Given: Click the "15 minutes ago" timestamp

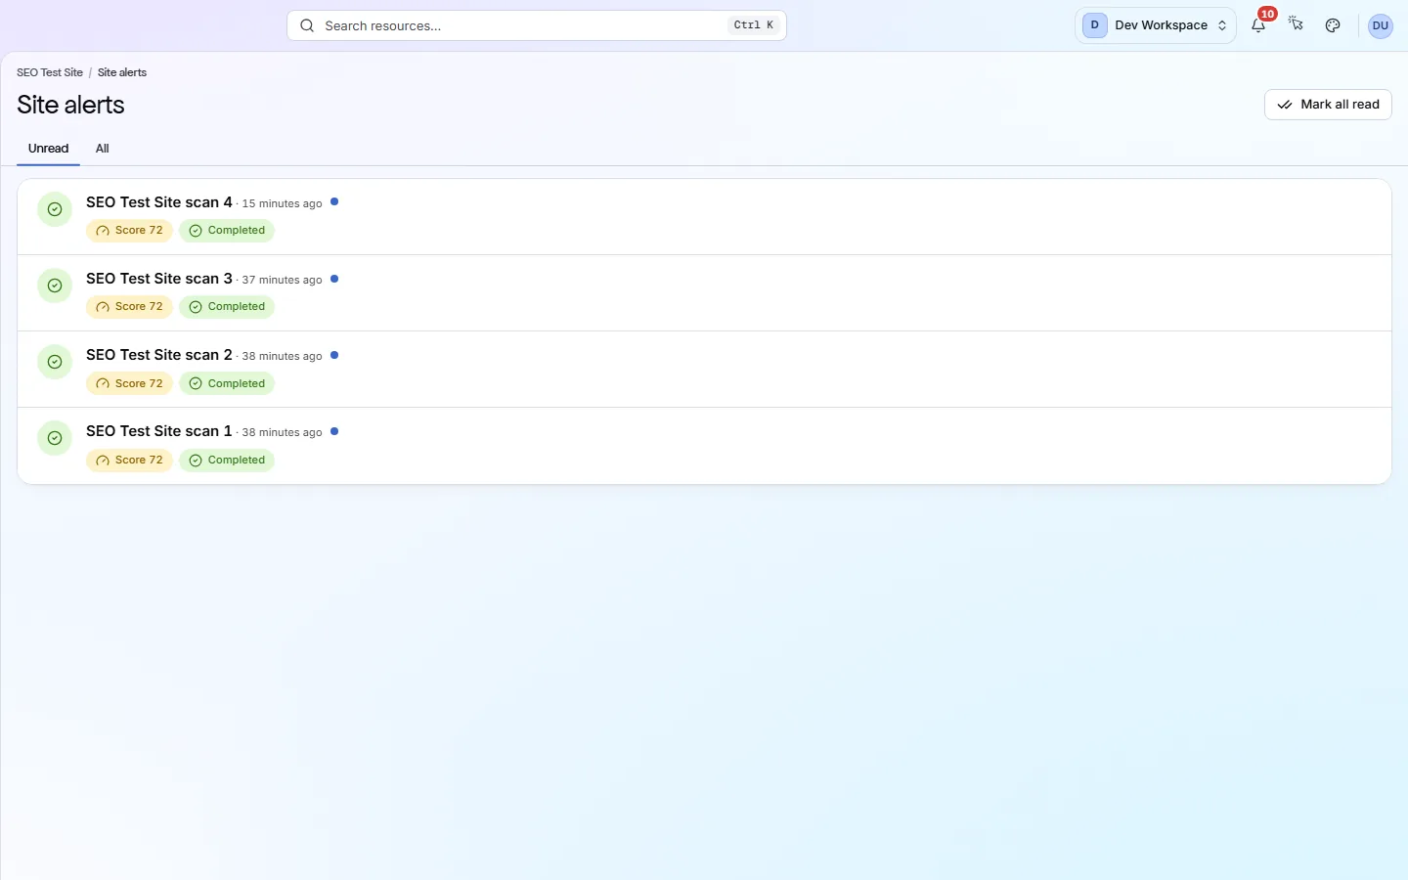Looking at the screenshot, I should click(282, 203).
